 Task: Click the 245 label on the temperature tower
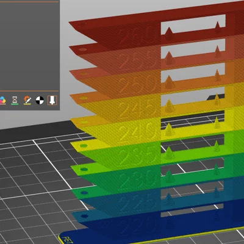(x=138, y=109)
